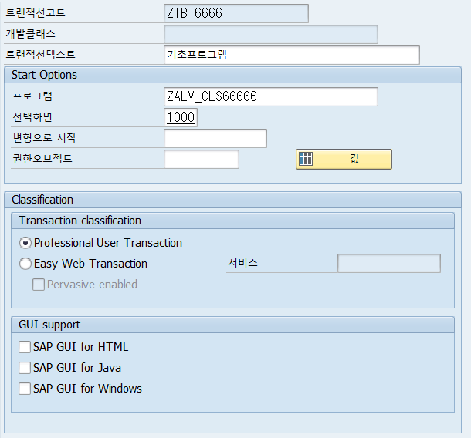
Task: Click the Transaction classification header
Action: click(232, 221)
